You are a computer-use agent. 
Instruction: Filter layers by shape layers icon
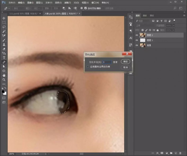[166, 21]
